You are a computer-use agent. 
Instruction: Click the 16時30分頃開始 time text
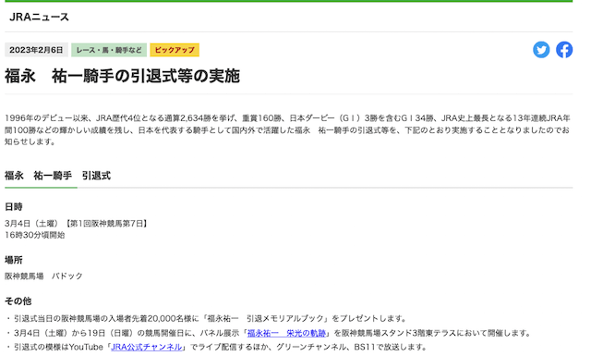point(35,235)
